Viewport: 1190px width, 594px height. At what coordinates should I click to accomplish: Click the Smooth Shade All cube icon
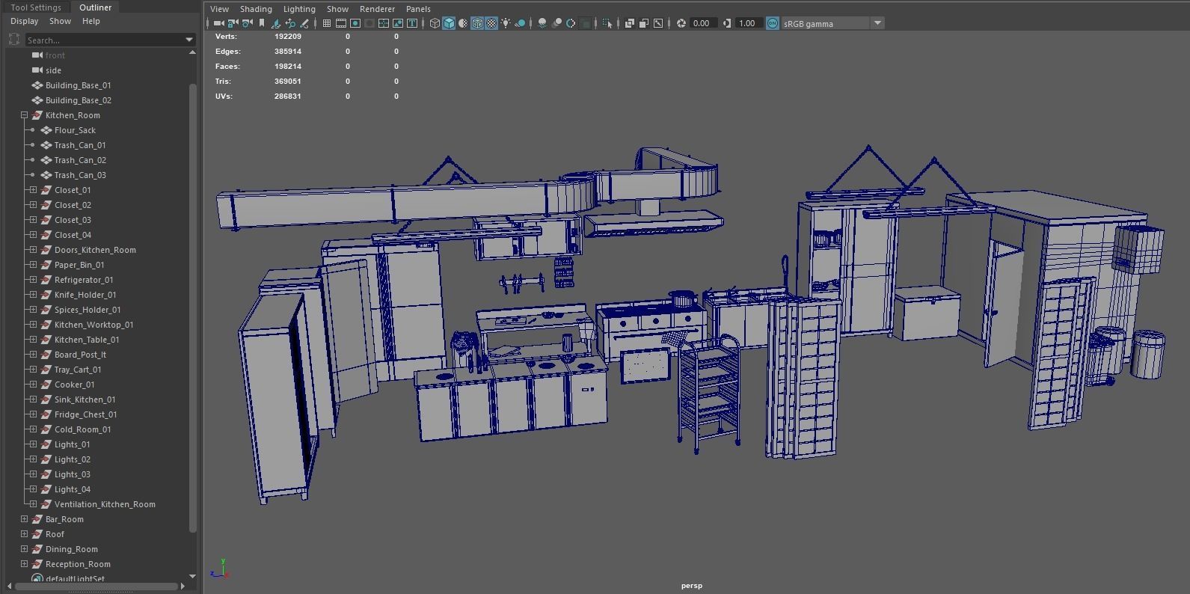point(449,23)
